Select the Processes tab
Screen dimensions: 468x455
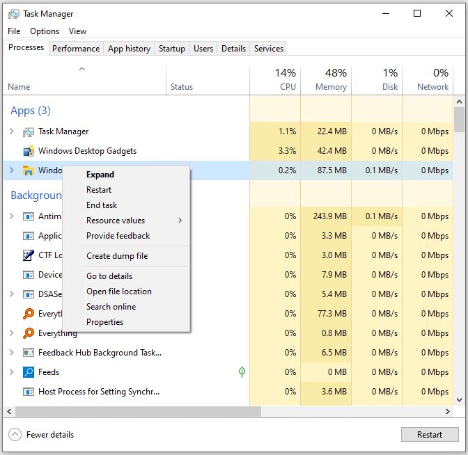[26, 48]
